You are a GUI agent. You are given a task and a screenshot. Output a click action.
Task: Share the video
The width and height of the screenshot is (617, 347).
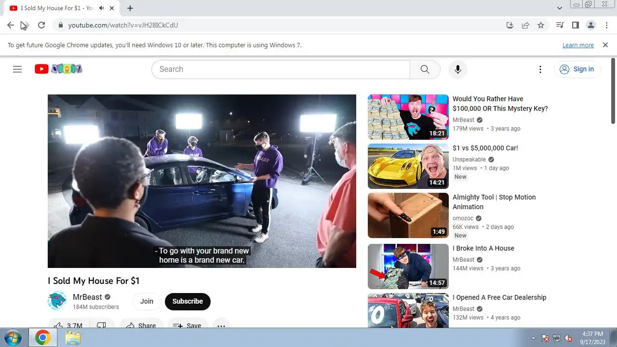(x=141, y=325)
